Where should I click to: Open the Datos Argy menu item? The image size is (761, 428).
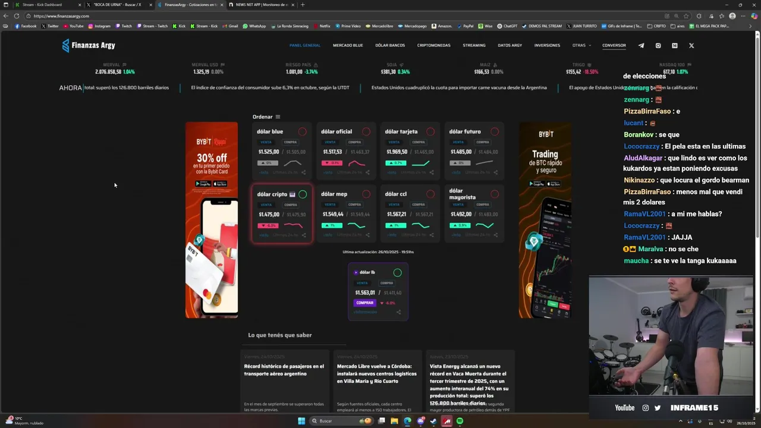[510, 45]
